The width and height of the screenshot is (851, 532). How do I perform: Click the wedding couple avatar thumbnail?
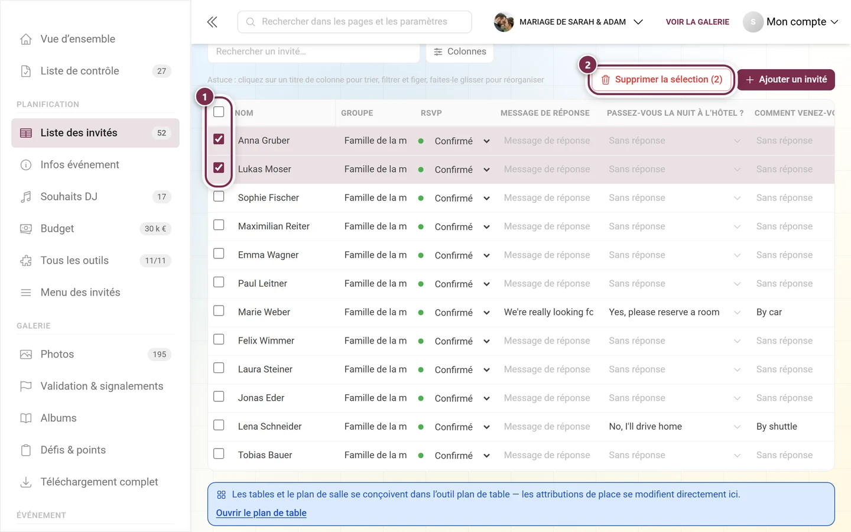(x=504, y=22)
